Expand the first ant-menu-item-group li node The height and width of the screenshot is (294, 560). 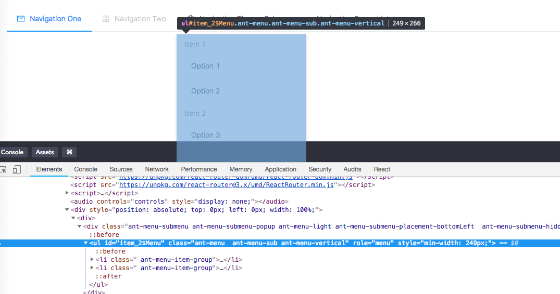coord(93,260)
